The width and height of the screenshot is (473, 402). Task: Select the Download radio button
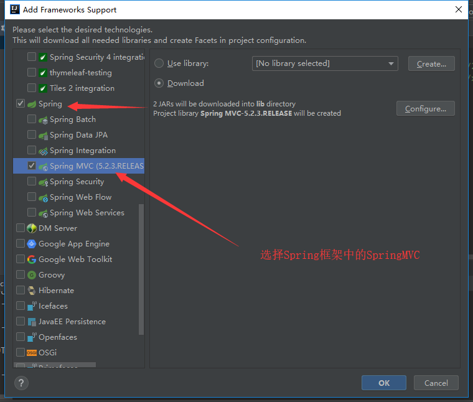159,83
